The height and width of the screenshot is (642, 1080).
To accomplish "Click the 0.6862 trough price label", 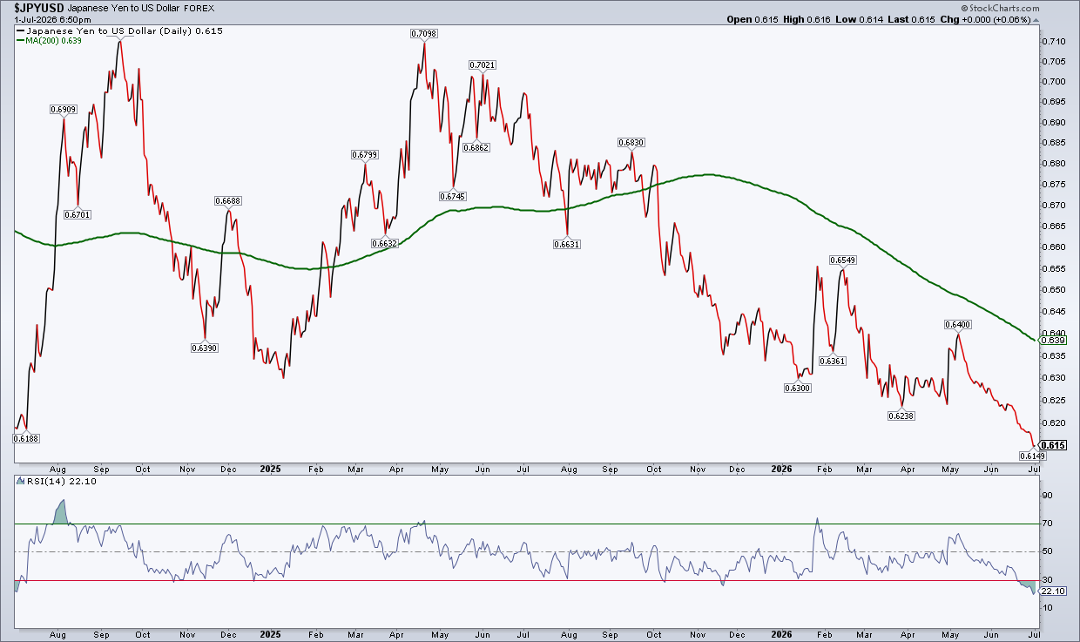I will click(x=476, y=148).
